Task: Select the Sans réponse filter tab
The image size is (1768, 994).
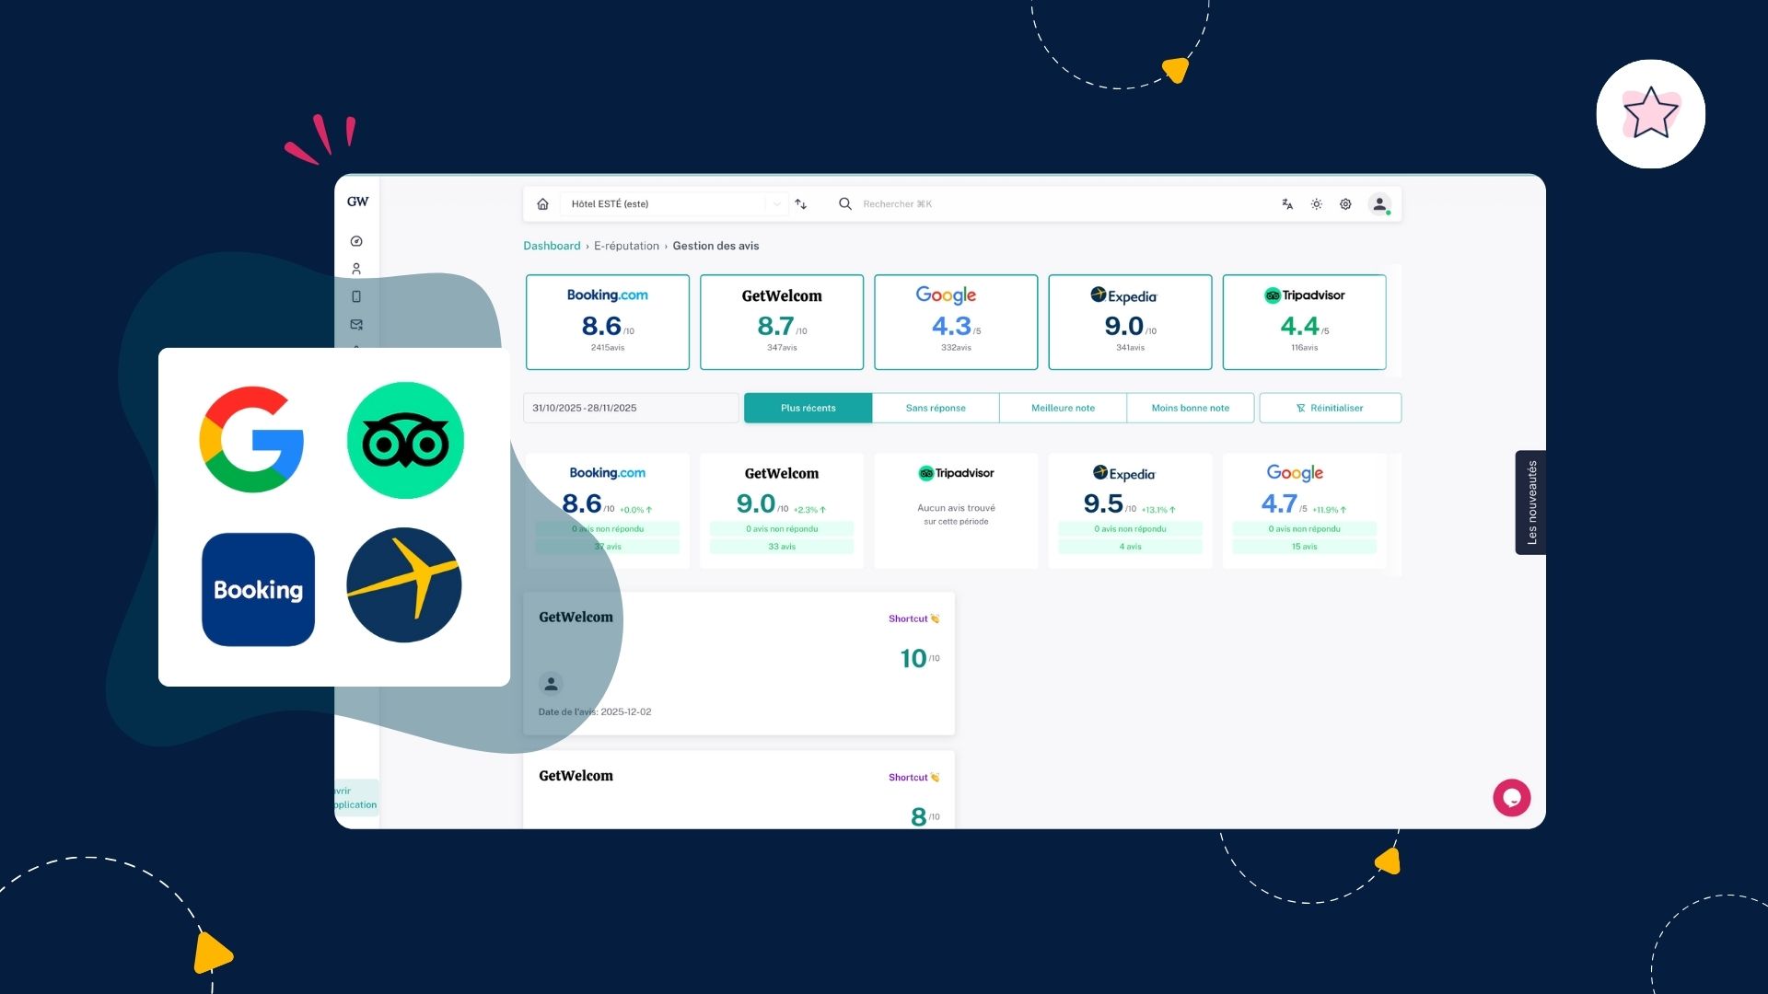Action: (936, 408)
